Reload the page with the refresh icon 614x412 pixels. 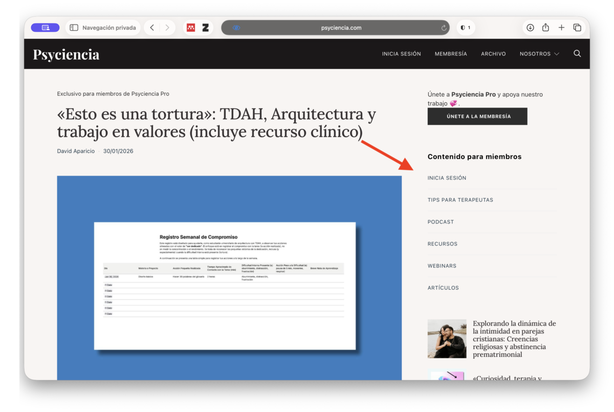point(444,28)
